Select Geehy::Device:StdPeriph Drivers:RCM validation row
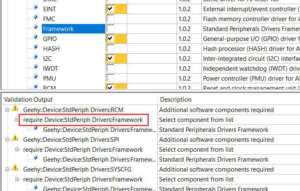300x191 pixels. pyautogui.click(x=73, y=110)
